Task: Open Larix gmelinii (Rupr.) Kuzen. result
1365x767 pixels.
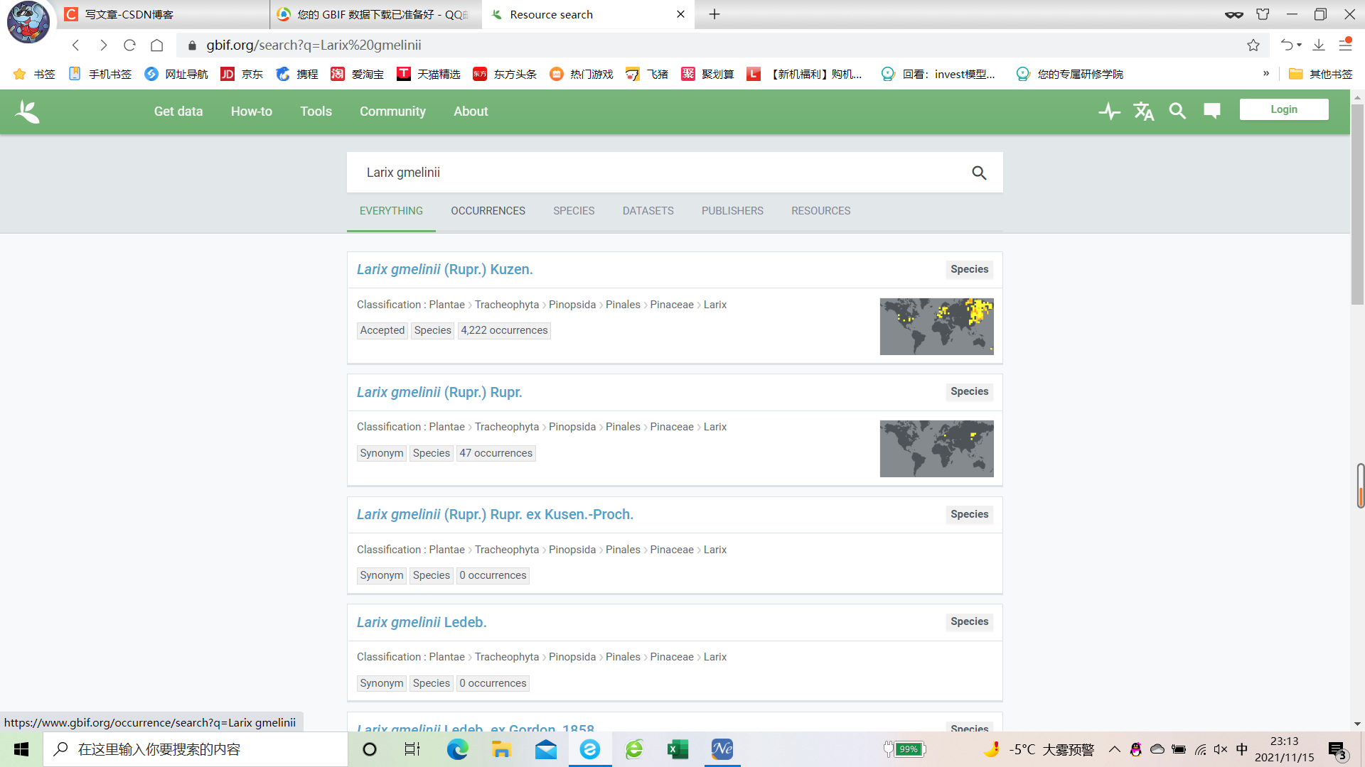Action: (444, 270)
